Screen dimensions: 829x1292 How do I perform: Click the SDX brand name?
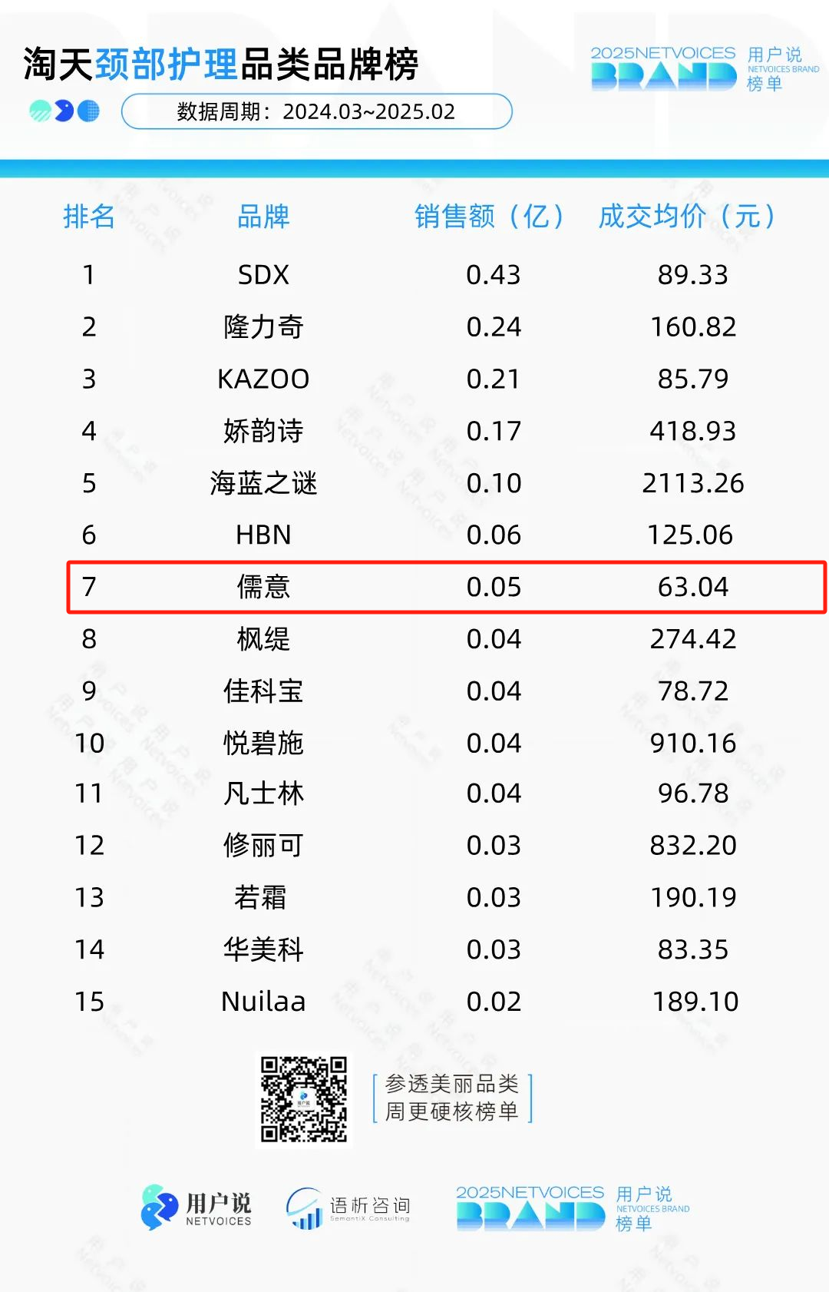(x=263, y=275)
